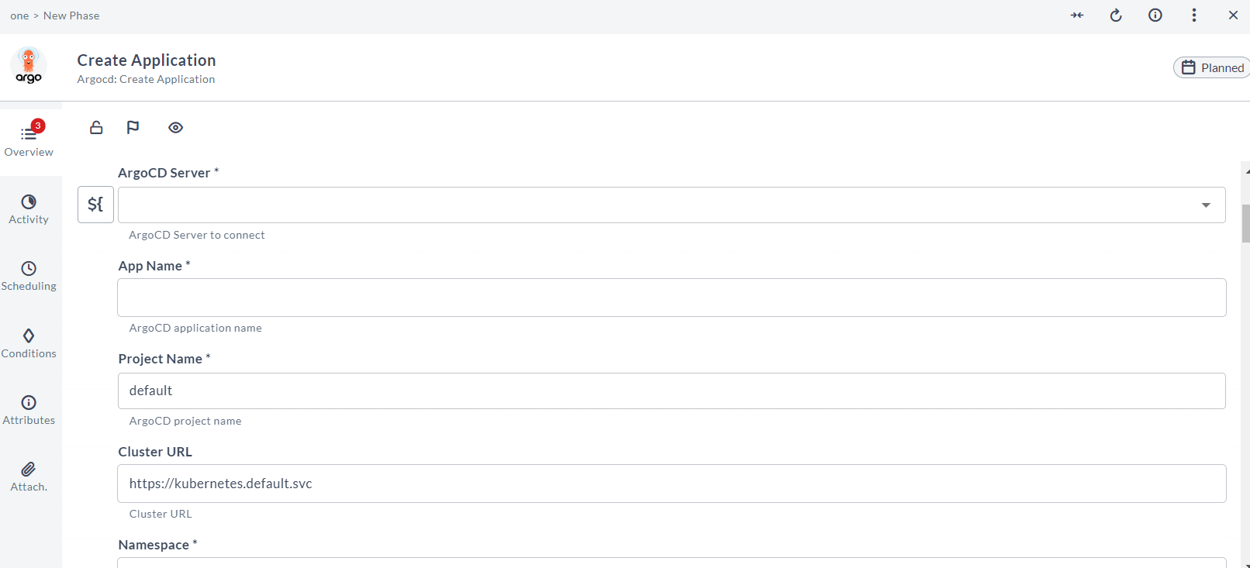Screen dimensions: 1250x568
Task: Show the Attach. tab
Action: [x=29, y=477]
